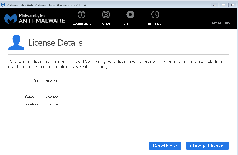
Task: Open MY ACCOUNT link
Action: 222,23
